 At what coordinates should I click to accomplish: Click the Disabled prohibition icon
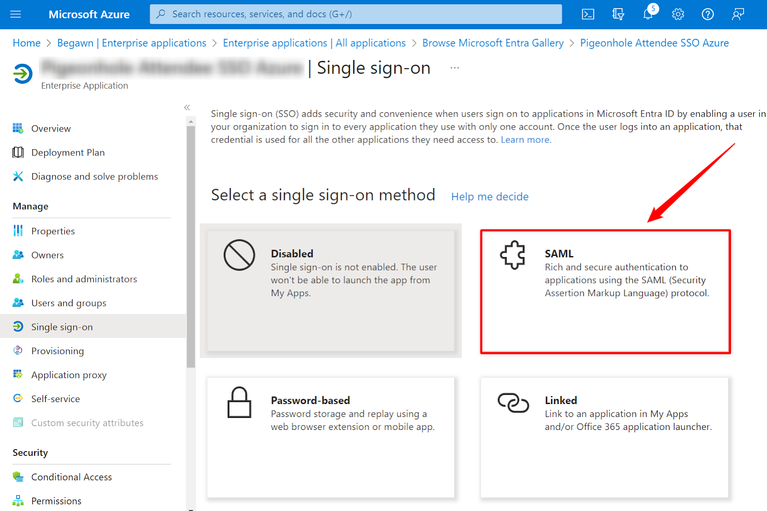[239, 255]
